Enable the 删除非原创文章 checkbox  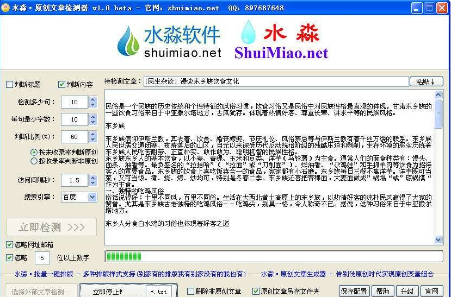(190, 292)
